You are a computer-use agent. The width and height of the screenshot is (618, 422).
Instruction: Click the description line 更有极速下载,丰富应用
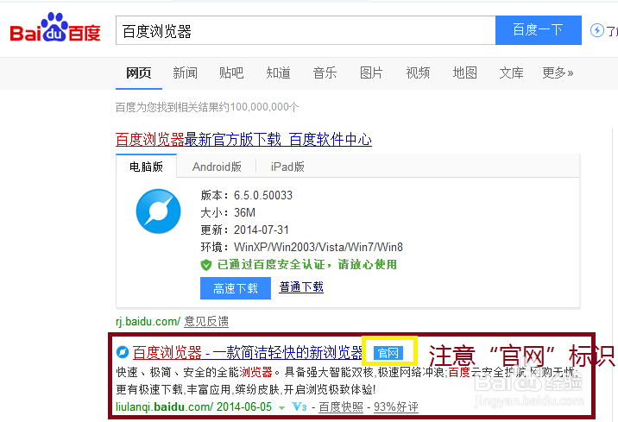(245, 390)
